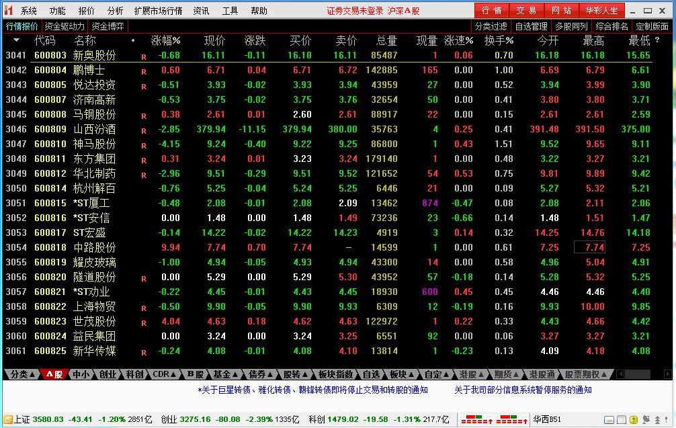Click the yellow icon in status bar
This screenshot has width=676, height=428.
coord(633,419)
